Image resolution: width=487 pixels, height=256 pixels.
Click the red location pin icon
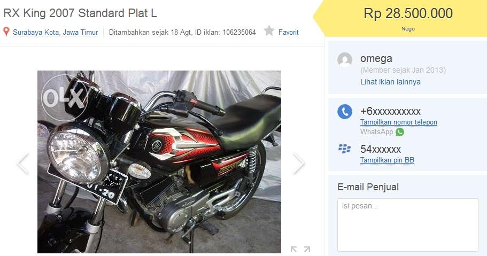6,32
